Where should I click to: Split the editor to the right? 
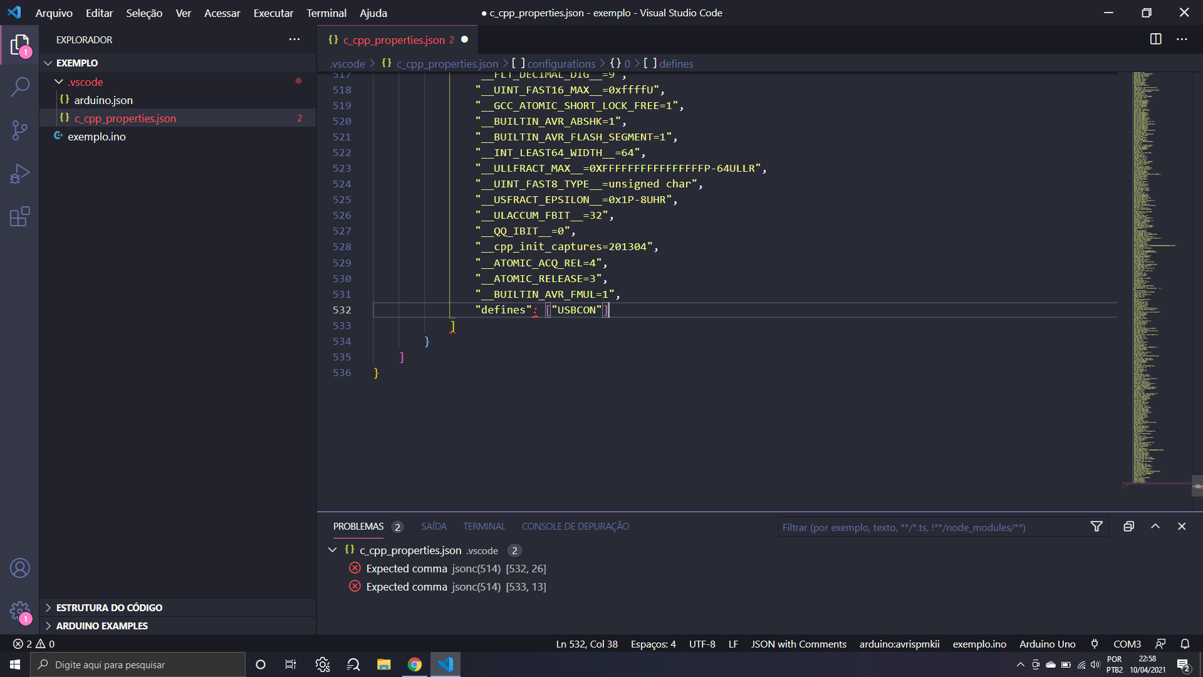pos(1155,39)
